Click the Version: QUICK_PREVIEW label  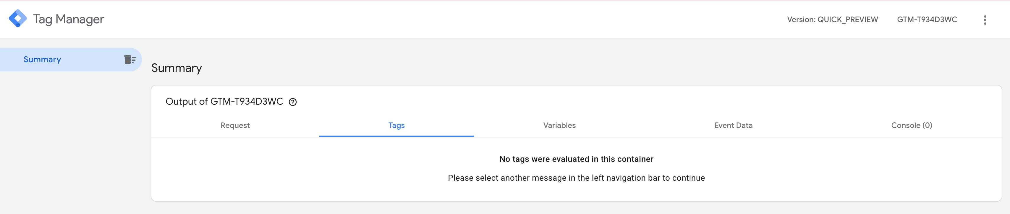[x=832, y=19]
